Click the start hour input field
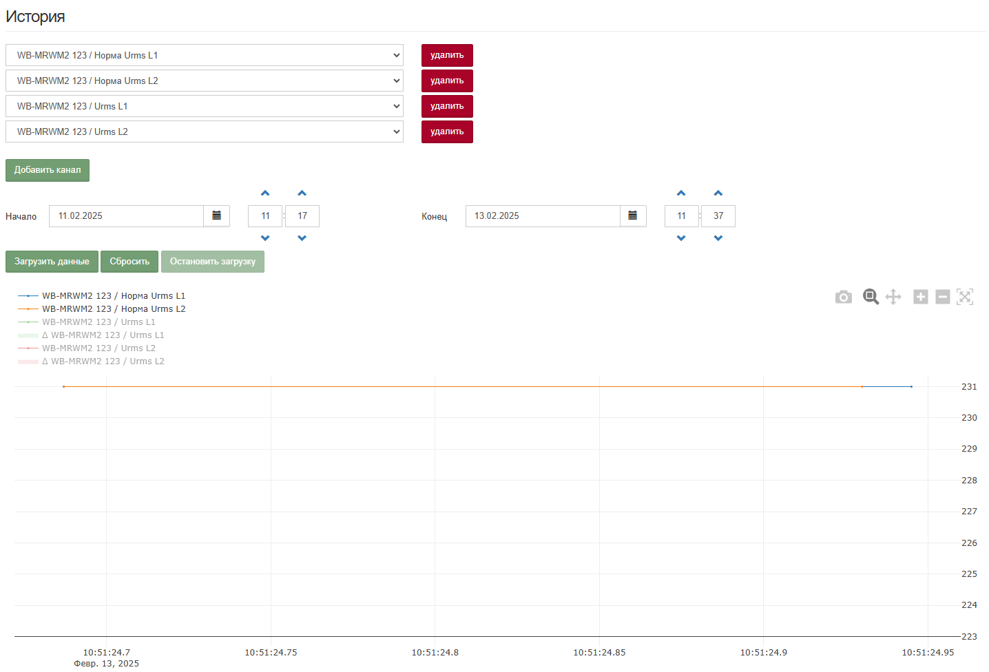This screenshot has height=672, width=989. (x=265, y=216)
